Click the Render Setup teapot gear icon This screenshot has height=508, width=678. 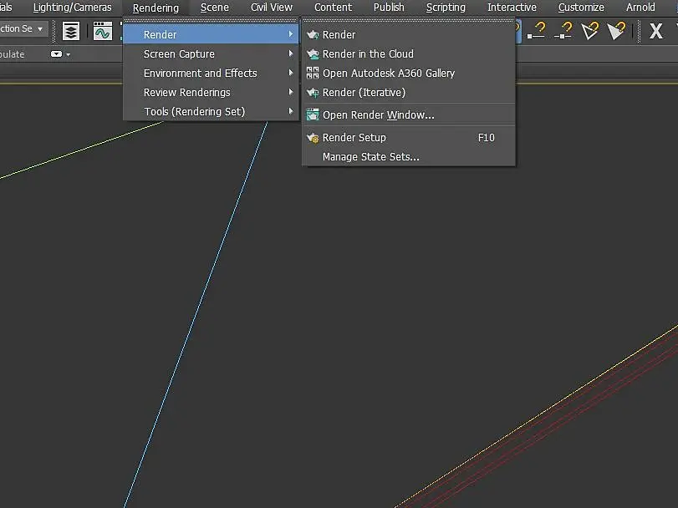tap(313, 138)
